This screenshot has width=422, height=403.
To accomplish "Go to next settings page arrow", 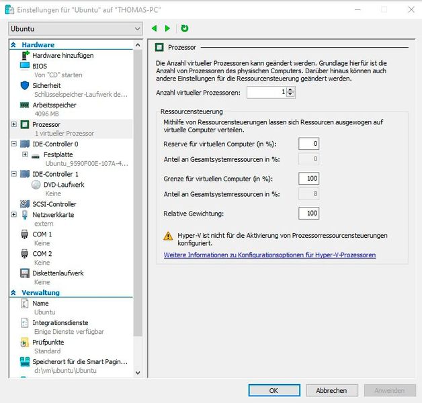I will pyautogui.click(x=167, y=28).
